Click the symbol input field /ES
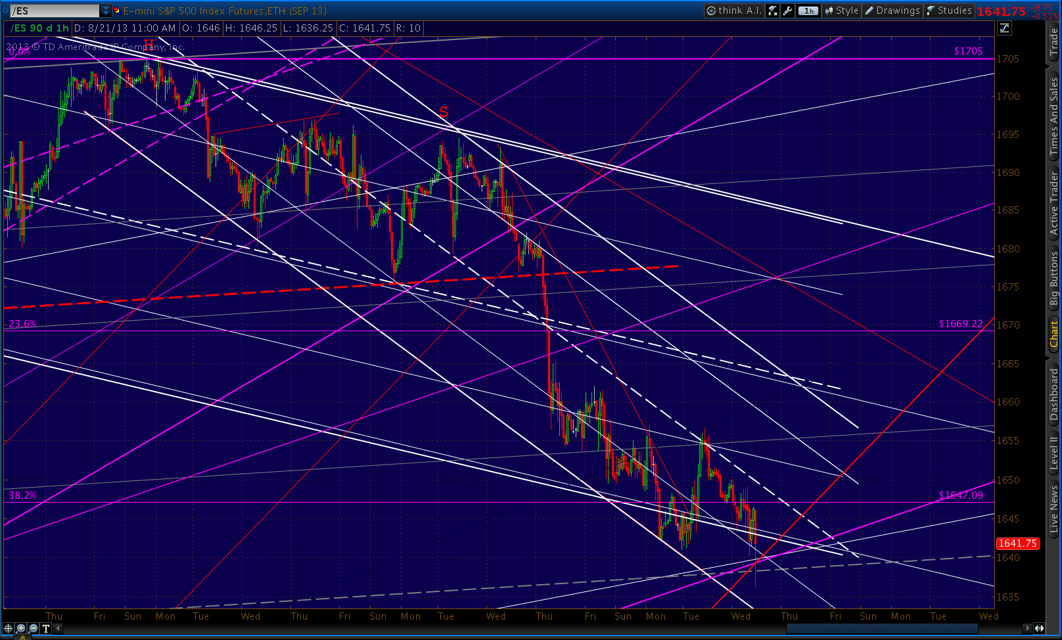Screen dimensions: 1062x640 55,11
